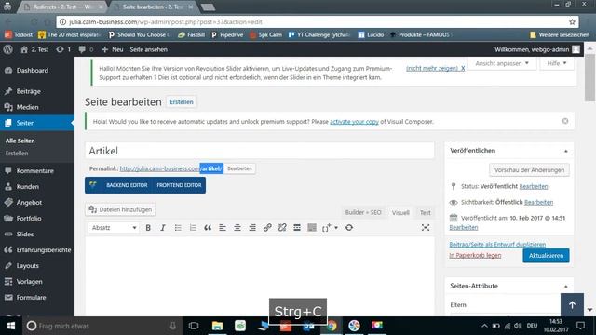Expand the Hilfe help panel
Viewport: 596px width, 335px height.
(x=557, y=63)
